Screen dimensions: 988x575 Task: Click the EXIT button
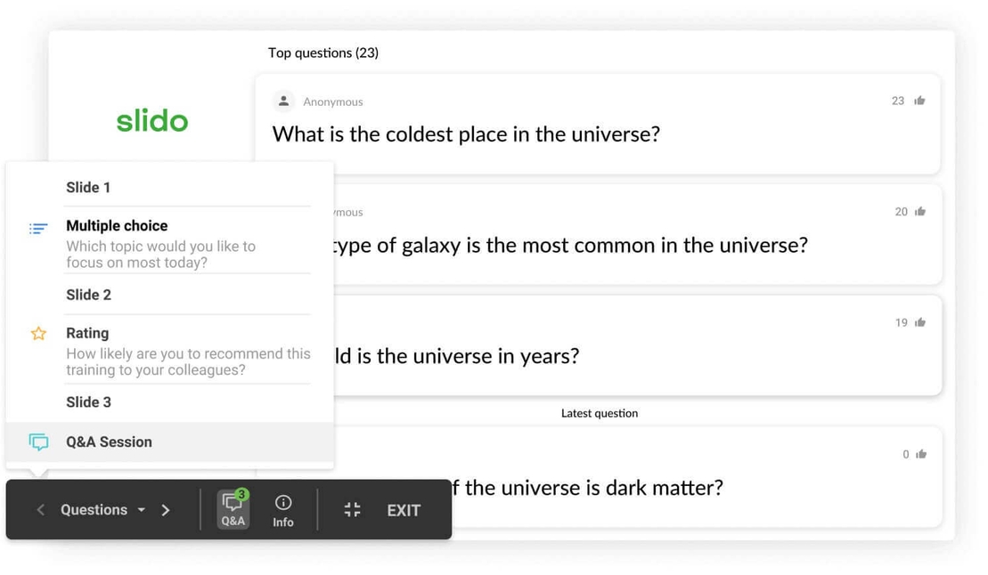click(404, 509)
